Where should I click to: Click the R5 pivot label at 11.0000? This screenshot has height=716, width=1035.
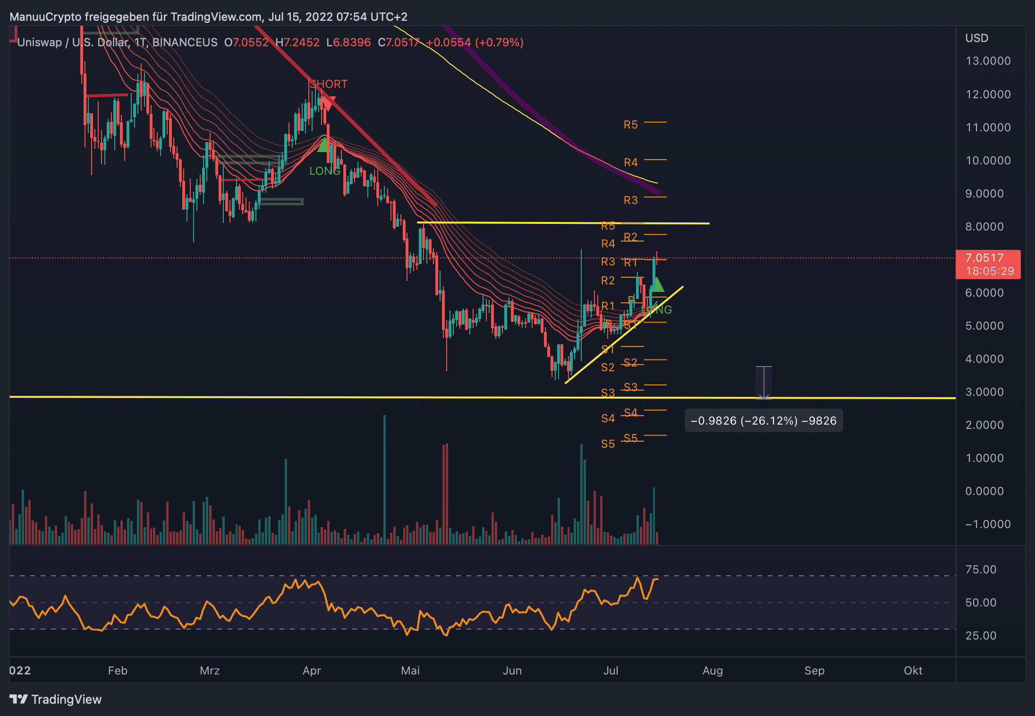pos(630,125)
